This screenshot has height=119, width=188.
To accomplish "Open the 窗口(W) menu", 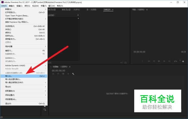I will [52, 6].
